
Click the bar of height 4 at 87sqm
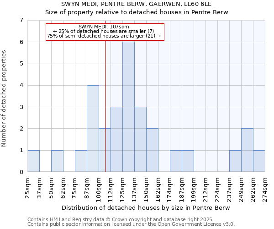(93, 128)
